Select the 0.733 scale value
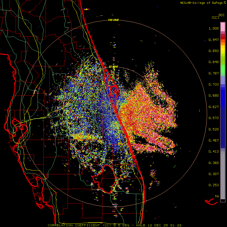The height and width of the screenshot is (227, 227). tap(214, 84)
